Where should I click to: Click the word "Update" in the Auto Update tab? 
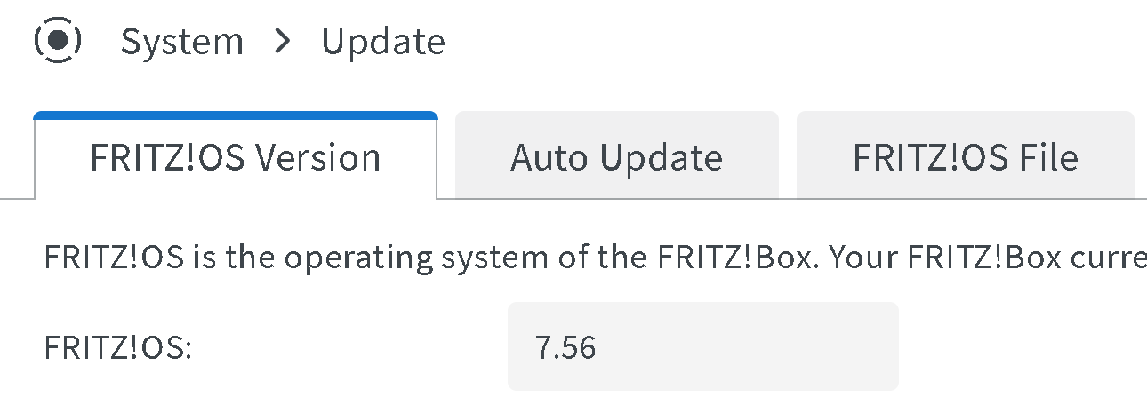pos(660,157)
